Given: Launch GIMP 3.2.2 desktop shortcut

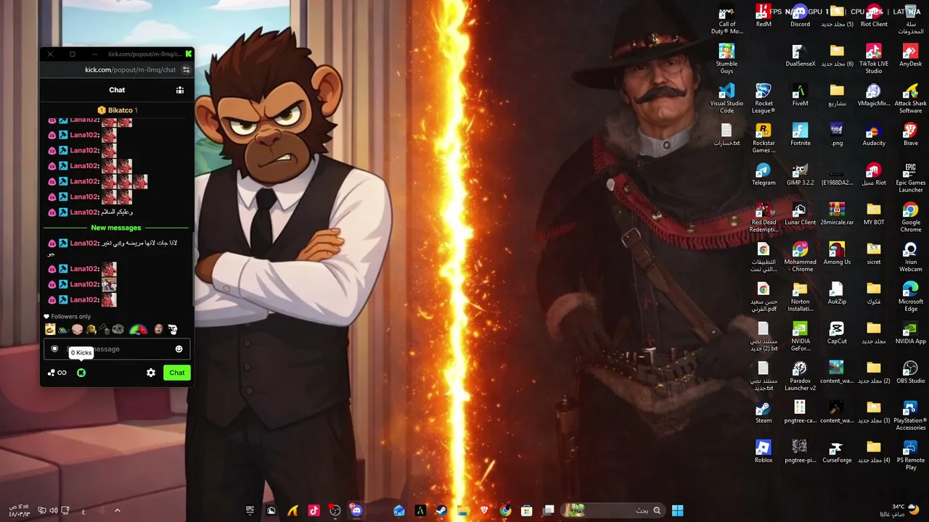Looking at the screenshot, I should pyautogui.click(x=800, y=175).
